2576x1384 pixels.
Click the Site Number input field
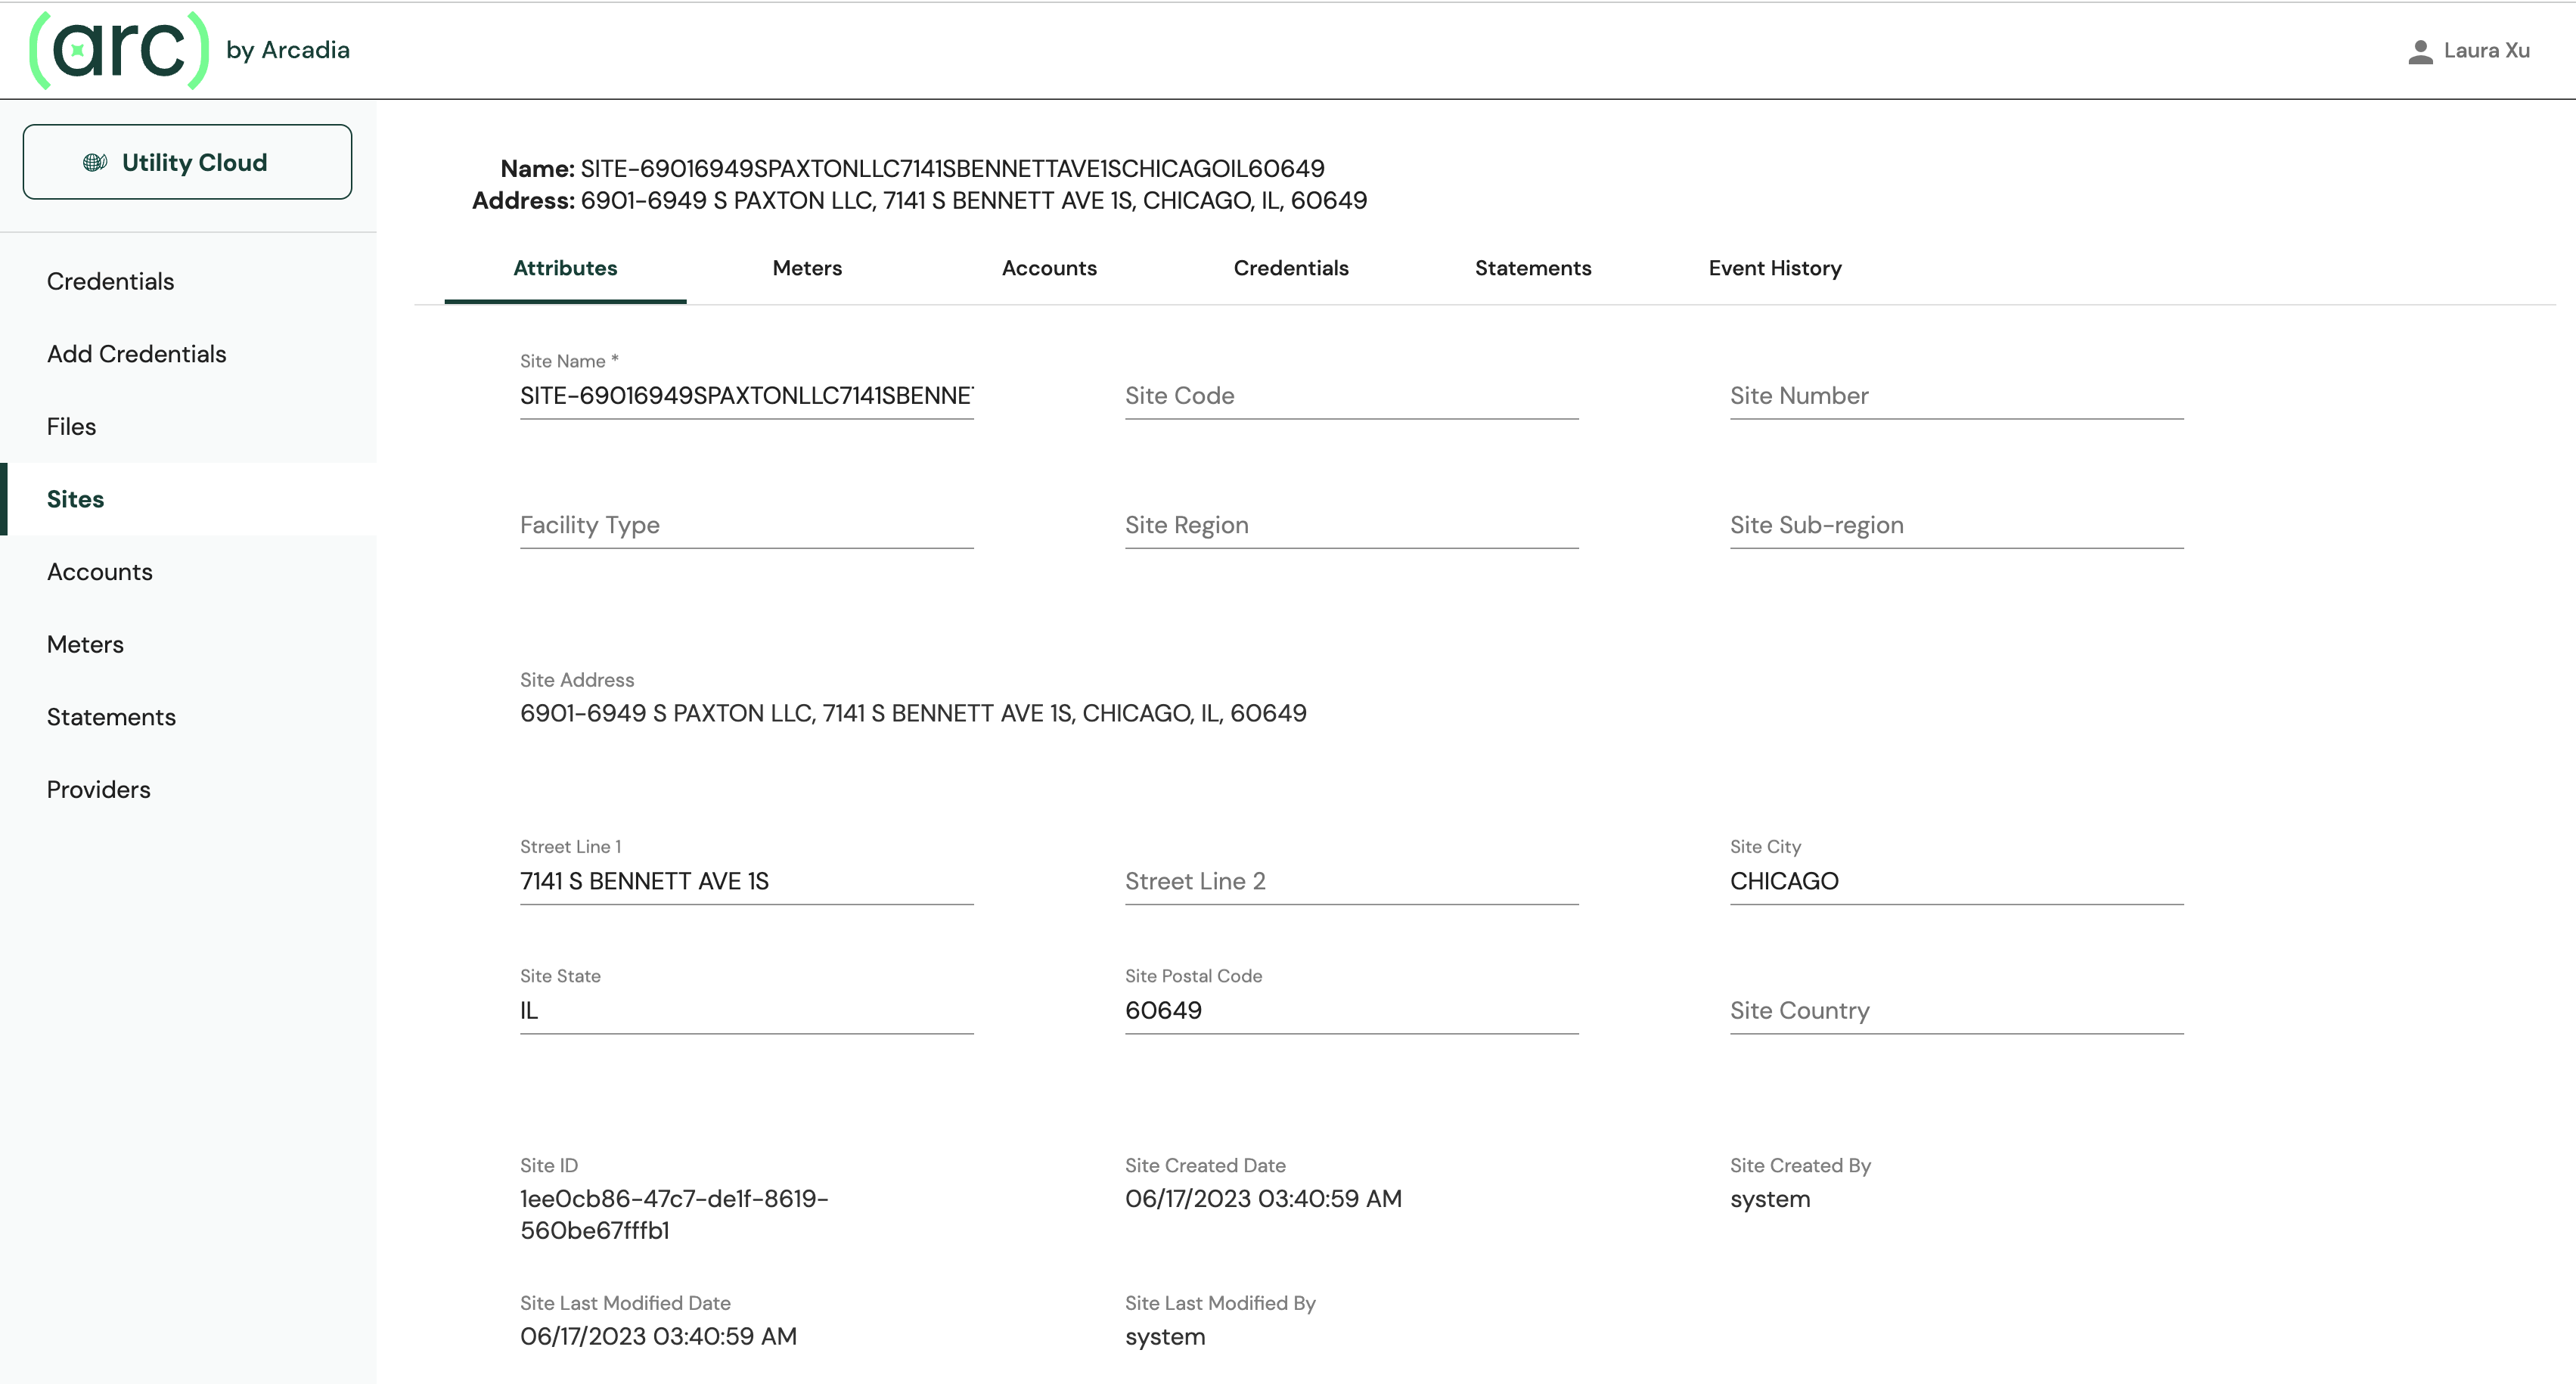1955,396
